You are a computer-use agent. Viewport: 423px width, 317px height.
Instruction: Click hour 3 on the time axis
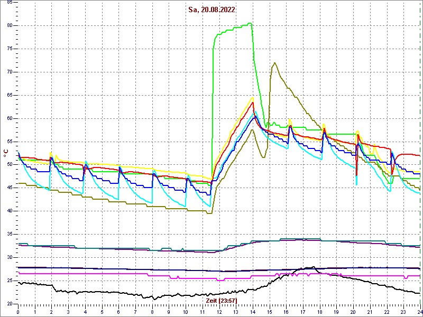[68, 312]
